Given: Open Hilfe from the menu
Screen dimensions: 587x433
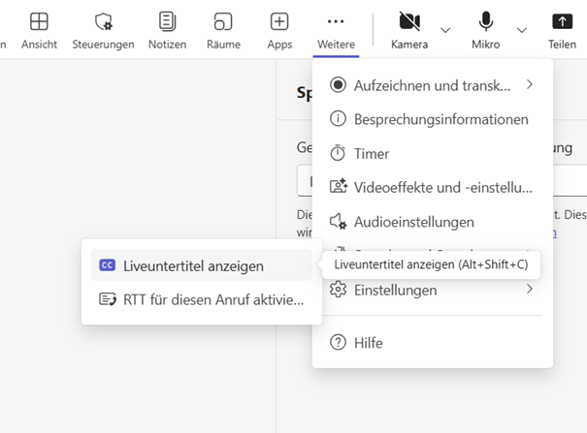Looking at the screenshot, I should coord(432,343).
